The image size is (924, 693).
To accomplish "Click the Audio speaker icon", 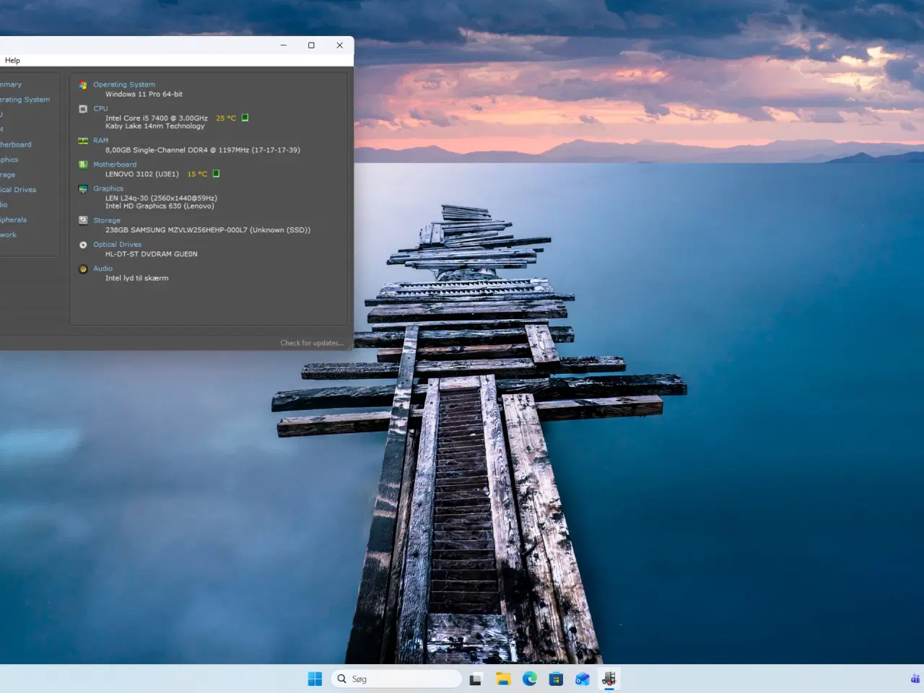I will tap(83, 269).
